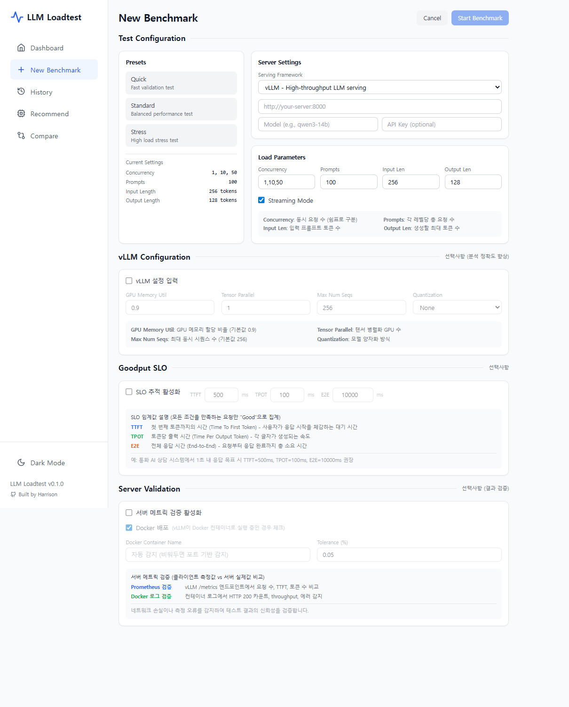Click the '1, 10, 50' concurrency value
The height and width of the screenshot is (707, 569).
[224, 173]
